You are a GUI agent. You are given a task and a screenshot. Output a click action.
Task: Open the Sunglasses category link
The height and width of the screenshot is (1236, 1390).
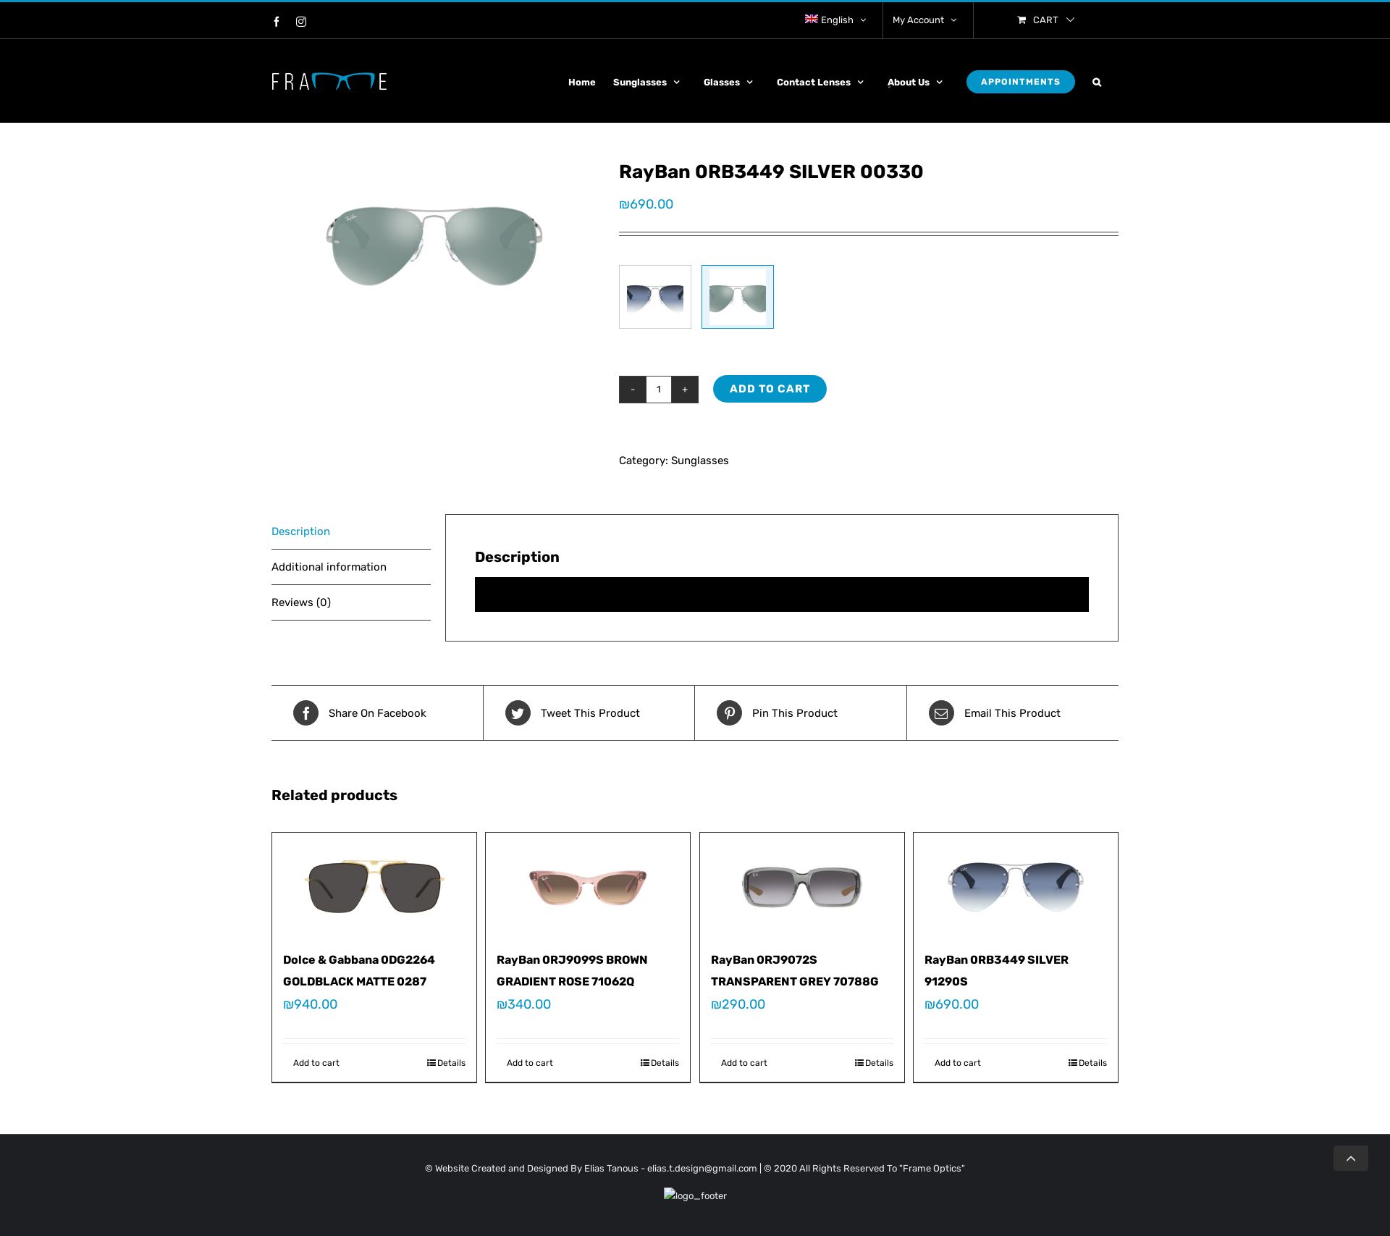[700, 461]
